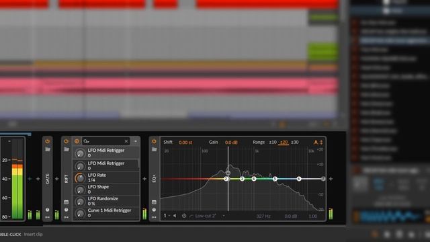
Task: Select EQ band node 3
Action: [242, 179]
